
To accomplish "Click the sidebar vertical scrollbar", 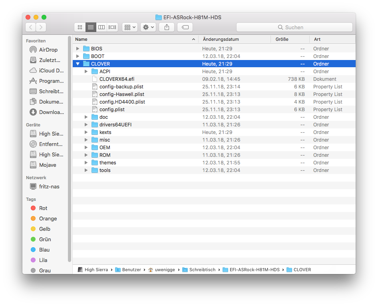I will point(70,149).
